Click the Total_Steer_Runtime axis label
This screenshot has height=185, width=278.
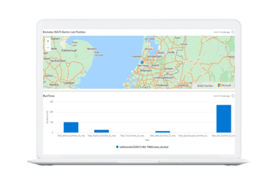[163, 136]
